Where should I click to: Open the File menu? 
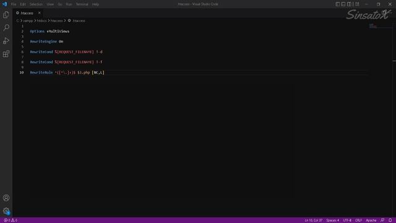(14, 4)
